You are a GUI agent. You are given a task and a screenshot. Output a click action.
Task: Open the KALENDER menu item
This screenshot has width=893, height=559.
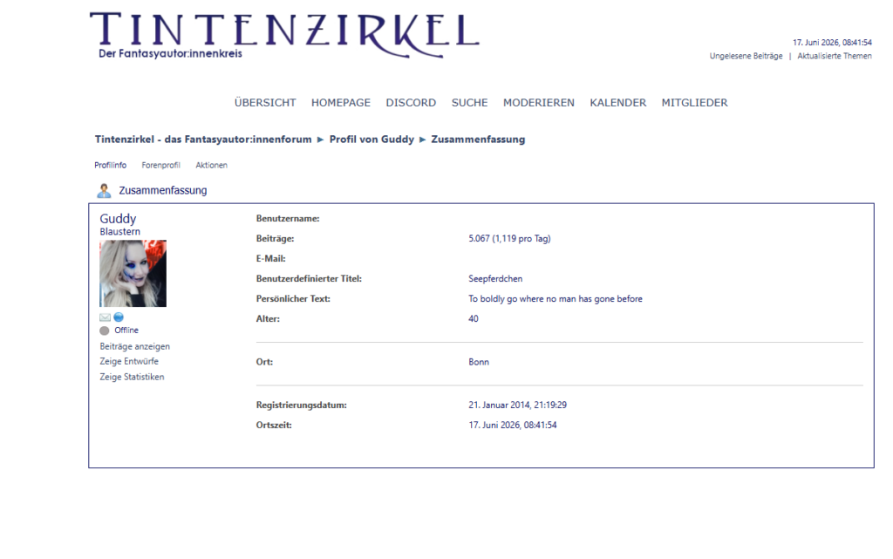coord(618,102)
